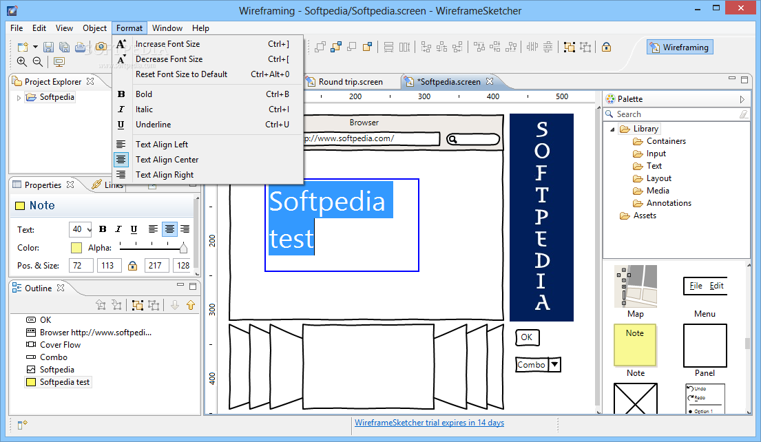Click the Group icon in top toolbar
The height and width of the screenshot is (442, 761).
[570, 47]
